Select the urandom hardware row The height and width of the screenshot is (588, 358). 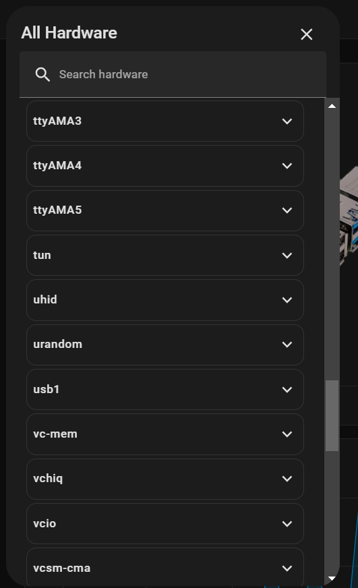click(165, 345)
